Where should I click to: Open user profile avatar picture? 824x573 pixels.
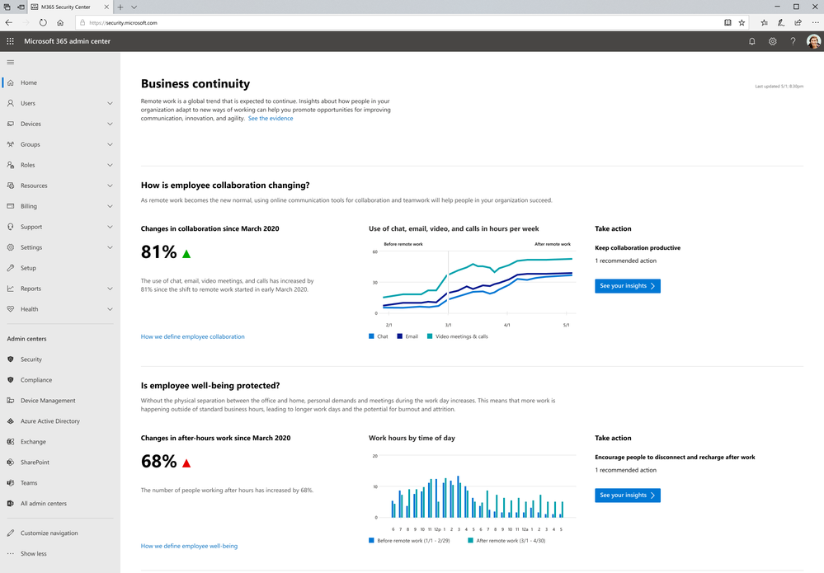(813, 41)
